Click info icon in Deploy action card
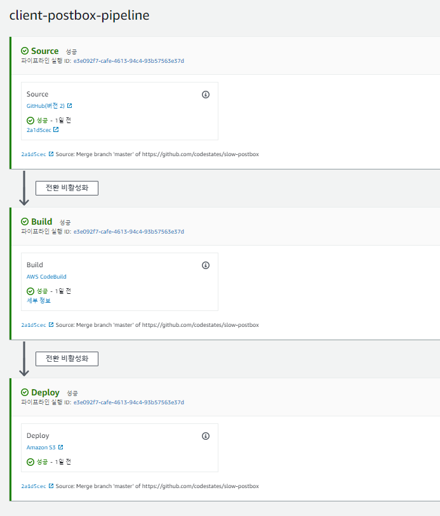Viewport: 440px width, 516px height. 205,436
